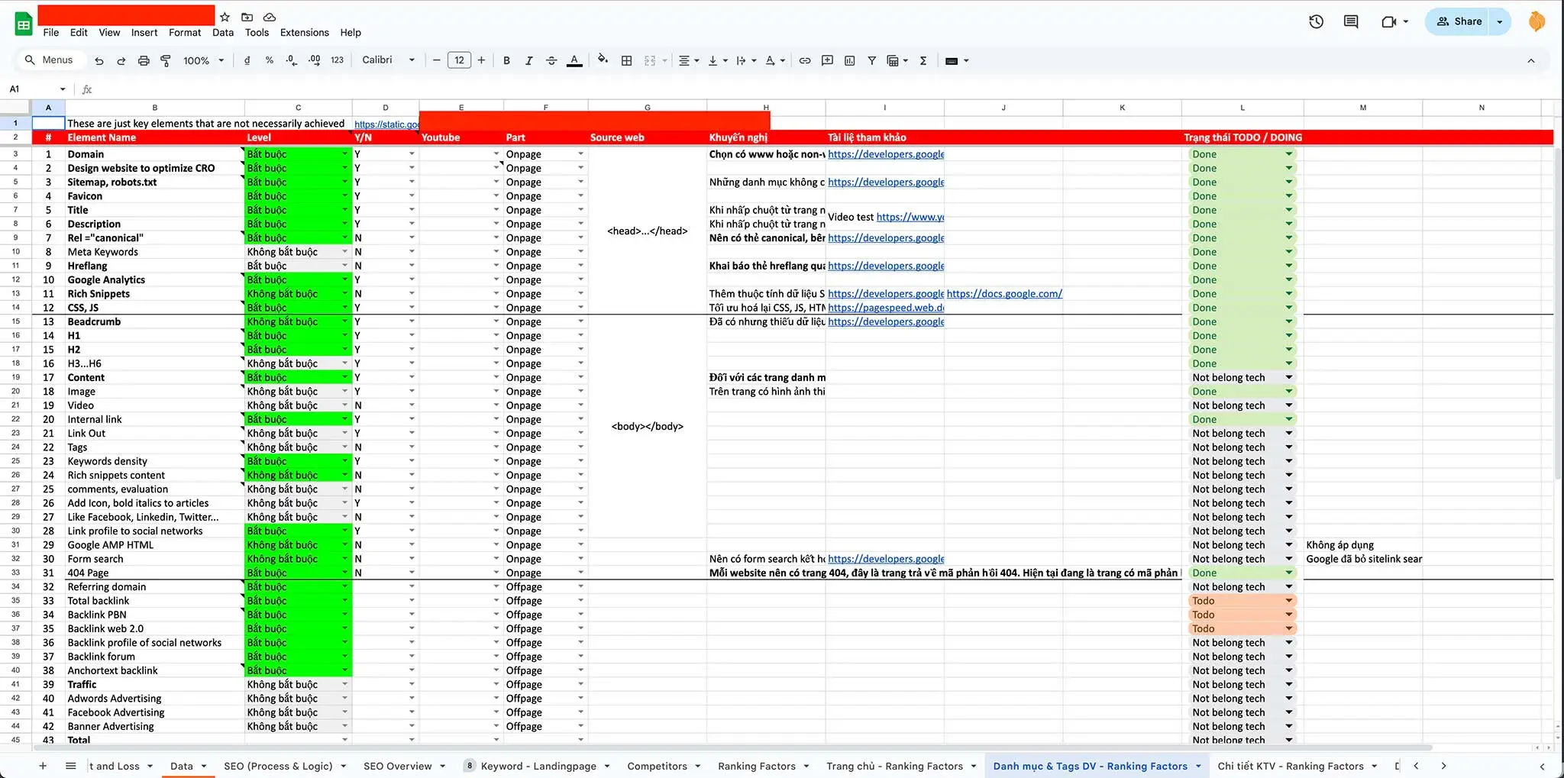The image size is (1564, 778).
Task: Open the Borders tool
Action: (626, 61)
